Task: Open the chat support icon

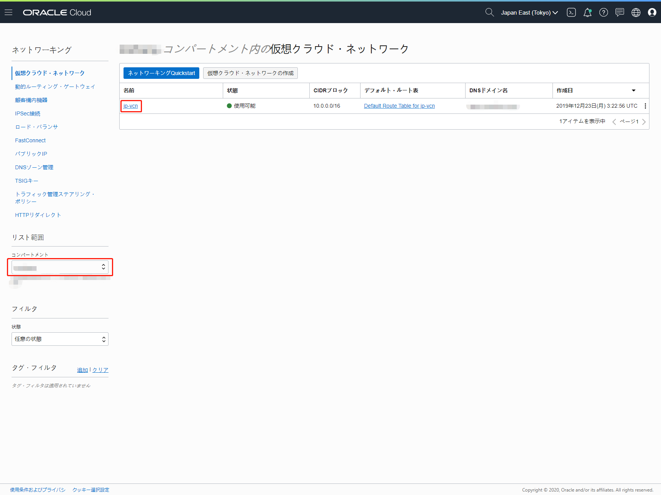Action: [619, 12]
